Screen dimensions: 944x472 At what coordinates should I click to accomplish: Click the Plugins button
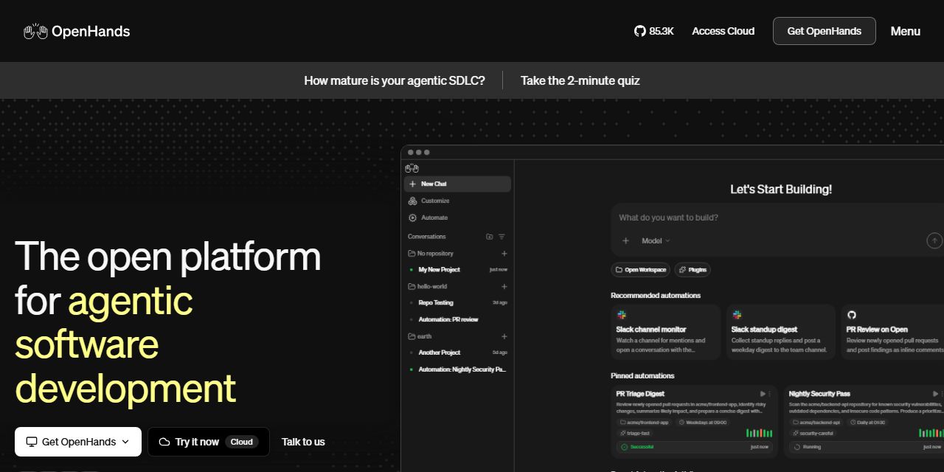click(x=693, y=270)
